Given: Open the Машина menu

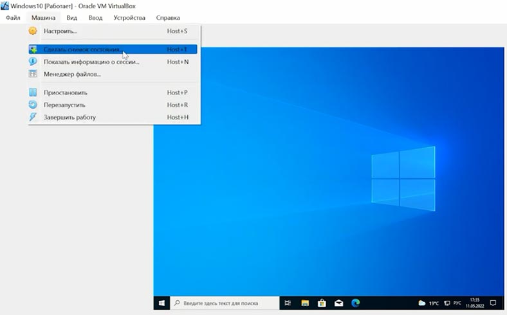Looking at the screenshot, I should coord(43,18).
